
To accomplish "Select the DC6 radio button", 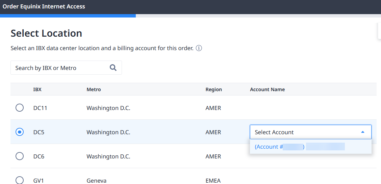I will 20,156.
